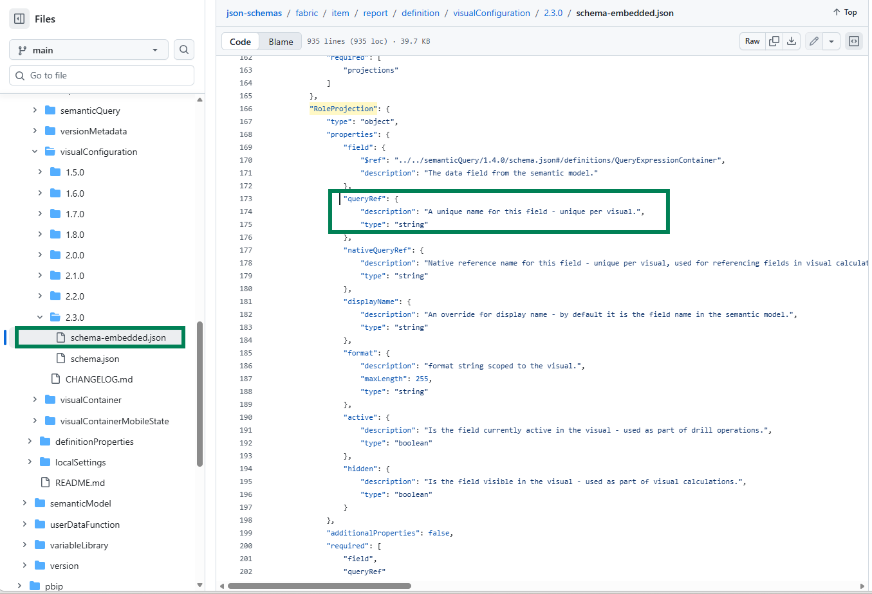Image resolution: width=872 pixels, height=594 pixels.
Task: Click the versionMetadata folder icon
Action: (x=50, y=131)
